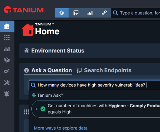Viewport: 160px width, 132px height.
Task: Click the large Home page title
Action: pyautogui.click(x=47, y=32)
